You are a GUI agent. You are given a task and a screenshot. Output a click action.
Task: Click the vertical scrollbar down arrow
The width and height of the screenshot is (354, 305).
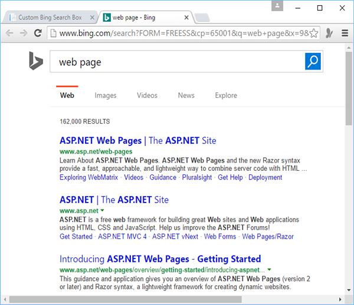click(x=349, y=290)
